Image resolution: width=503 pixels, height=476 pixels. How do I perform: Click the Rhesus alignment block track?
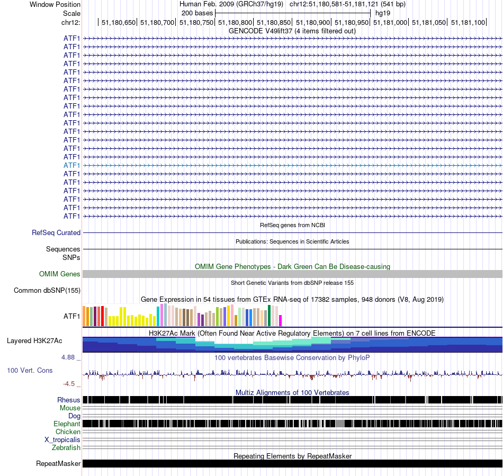pos(292,400)
